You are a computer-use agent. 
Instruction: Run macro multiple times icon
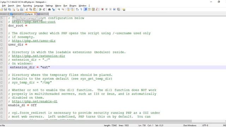[x=114, y=10]
